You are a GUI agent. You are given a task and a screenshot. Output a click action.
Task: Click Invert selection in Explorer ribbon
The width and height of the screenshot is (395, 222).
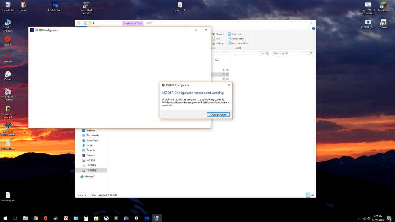click(x=237, y=43)
